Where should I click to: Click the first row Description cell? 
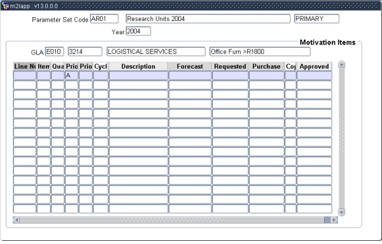(x=138, y=76)
